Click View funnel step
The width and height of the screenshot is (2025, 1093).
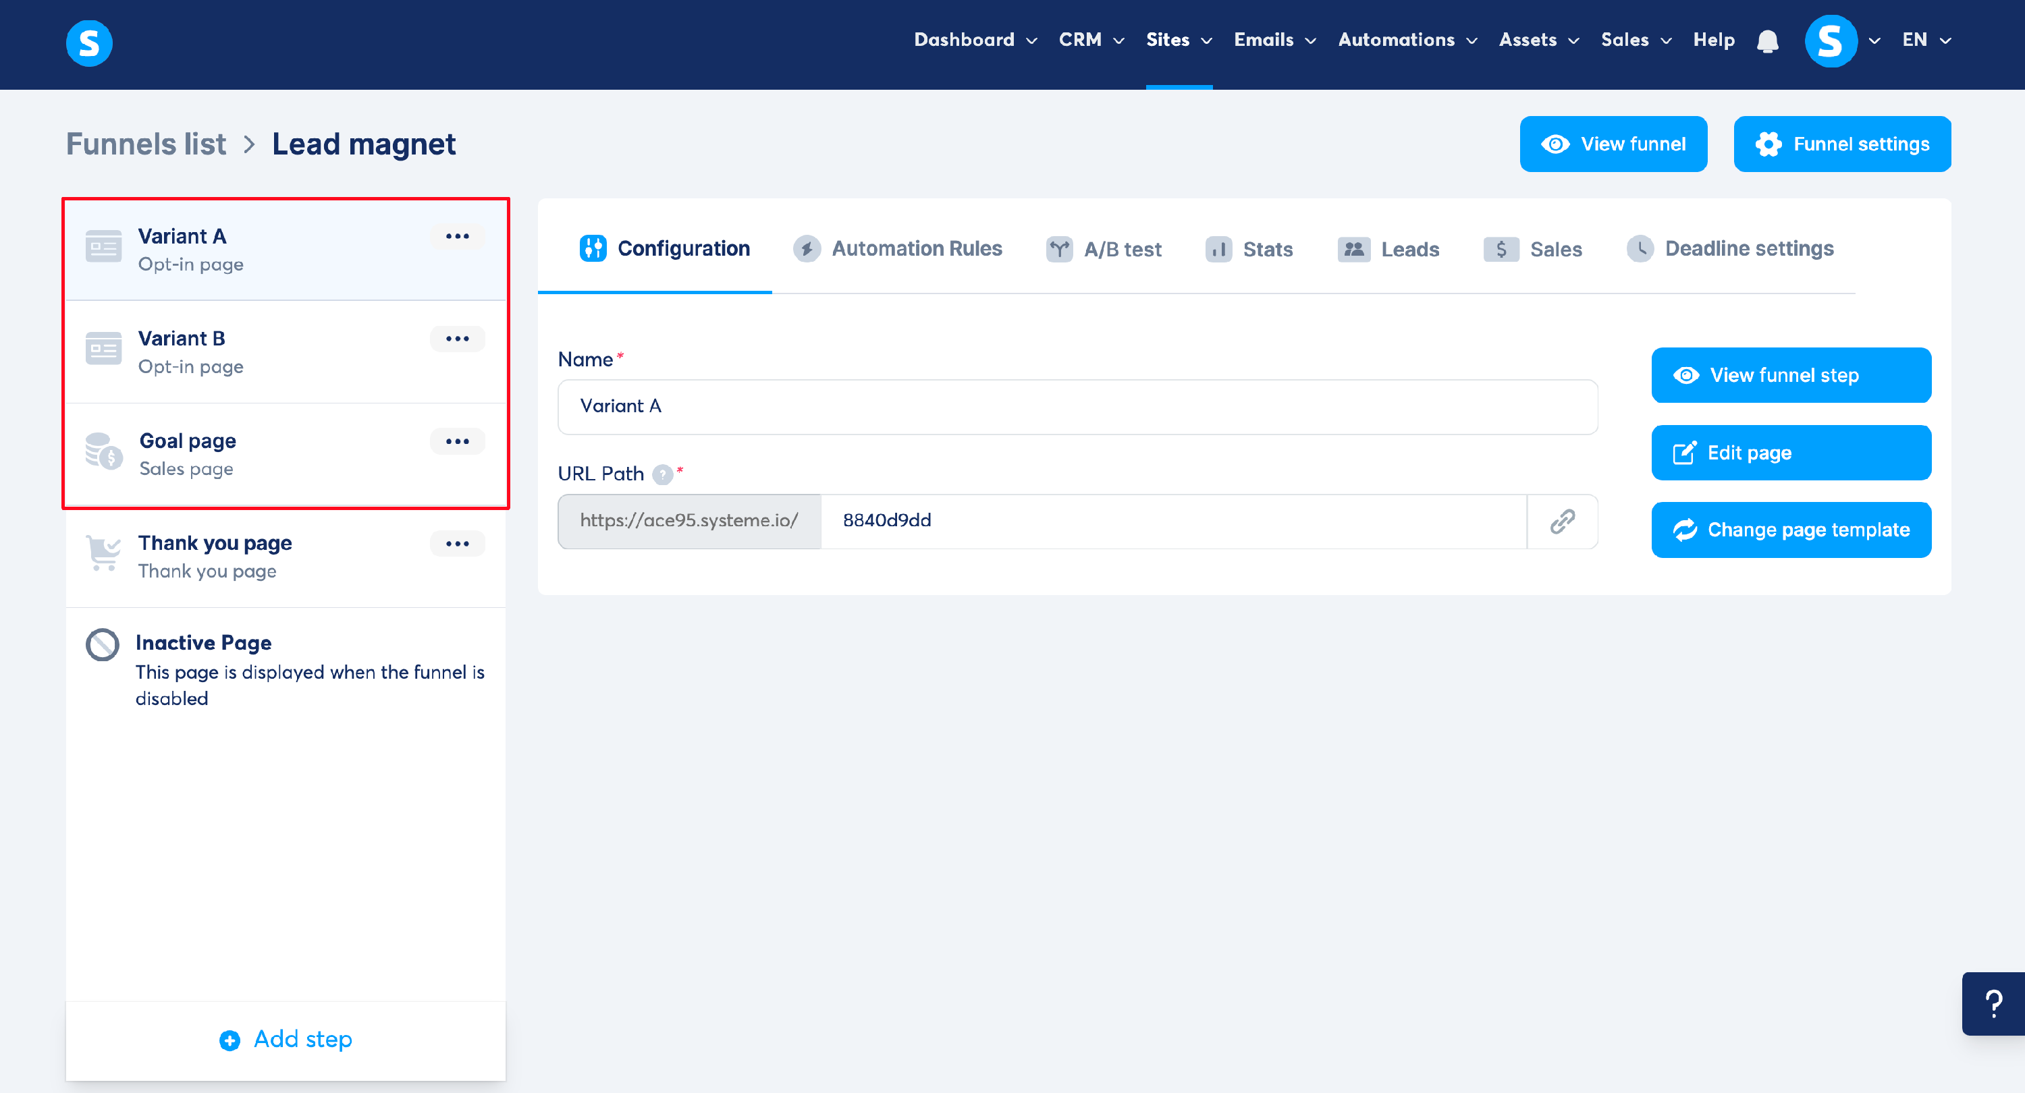pos(1791,375)
